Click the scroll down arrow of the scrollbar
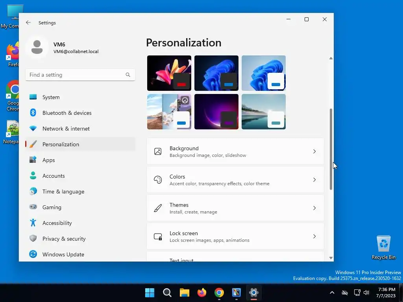The image size is (403, 302). click(x=331, y=258)
